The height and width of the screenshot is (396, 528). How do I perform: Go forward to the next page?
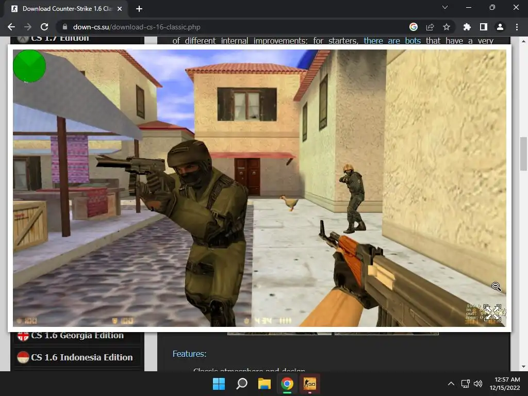(28, 27)
